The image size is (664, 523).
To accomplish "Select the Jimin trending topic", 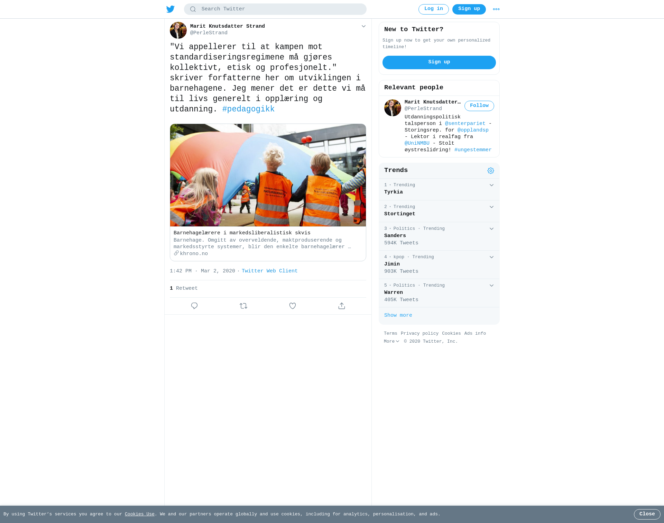I will 439,265.
